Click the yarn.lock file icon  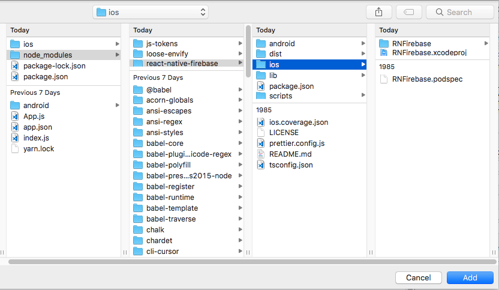click(x=15, y=148)
